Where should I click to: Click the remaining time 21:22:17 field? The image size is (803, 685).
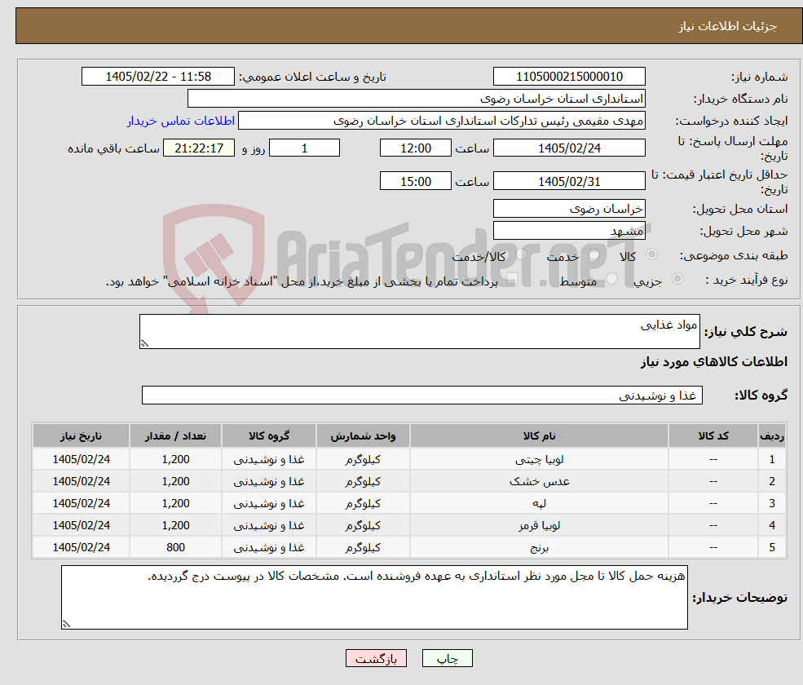coord(199,148)
